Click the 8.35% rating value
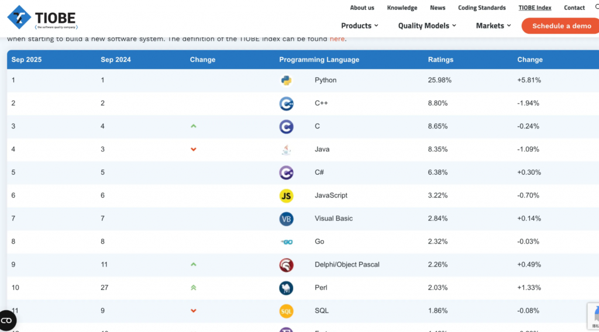 pyautogui.click(x=438, y=149)
